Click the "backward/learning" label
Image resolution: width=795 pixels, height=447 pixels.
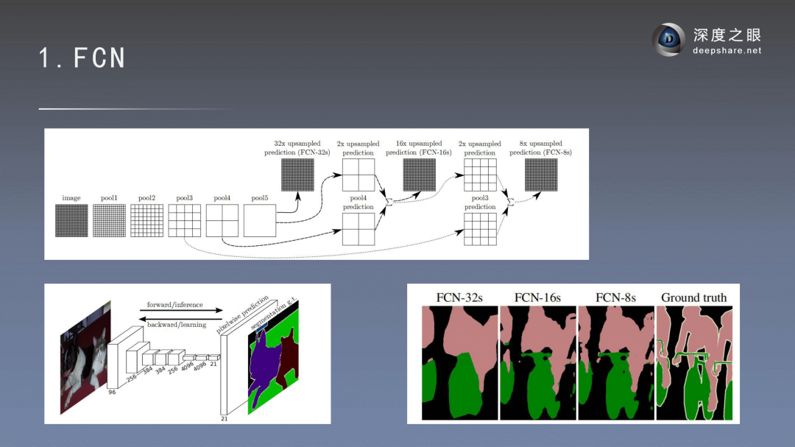[177, 324]
